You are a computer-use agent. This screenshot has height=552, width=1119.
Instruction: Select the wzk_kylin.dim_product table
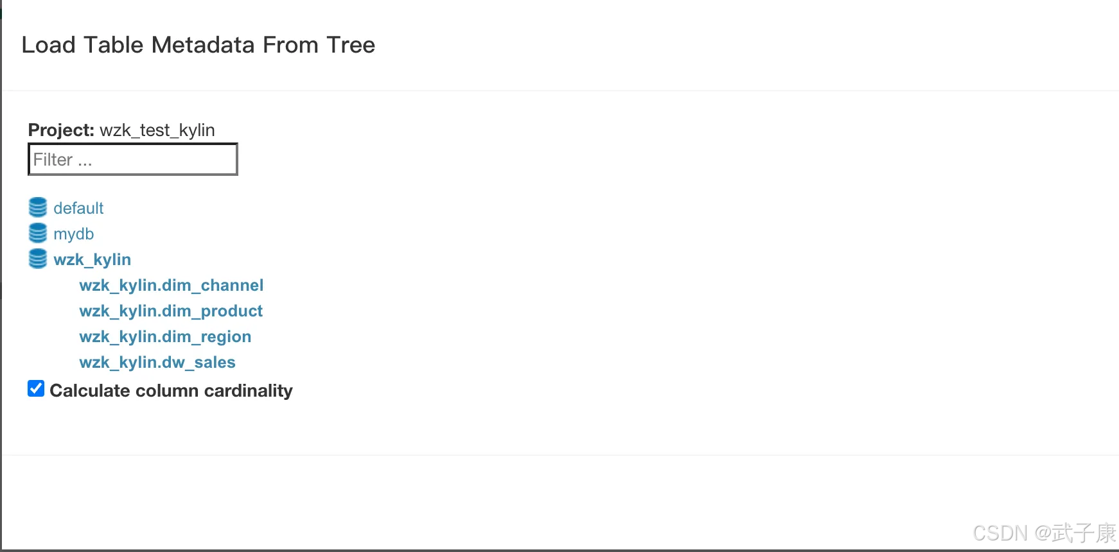pyautogui.click(x=171, y=311)
